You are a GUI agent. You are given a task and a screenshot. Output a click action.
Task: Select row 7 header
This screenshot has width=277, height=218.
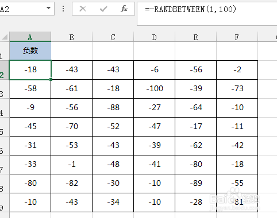click(5, 165)
